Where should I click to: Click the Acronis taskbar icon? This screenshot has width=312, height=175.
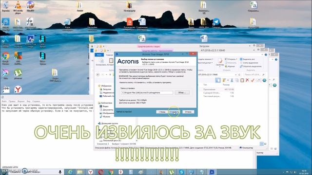point(212,172)
